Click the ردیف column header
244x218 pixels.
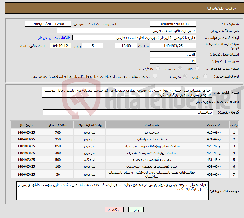click(234, 125)
